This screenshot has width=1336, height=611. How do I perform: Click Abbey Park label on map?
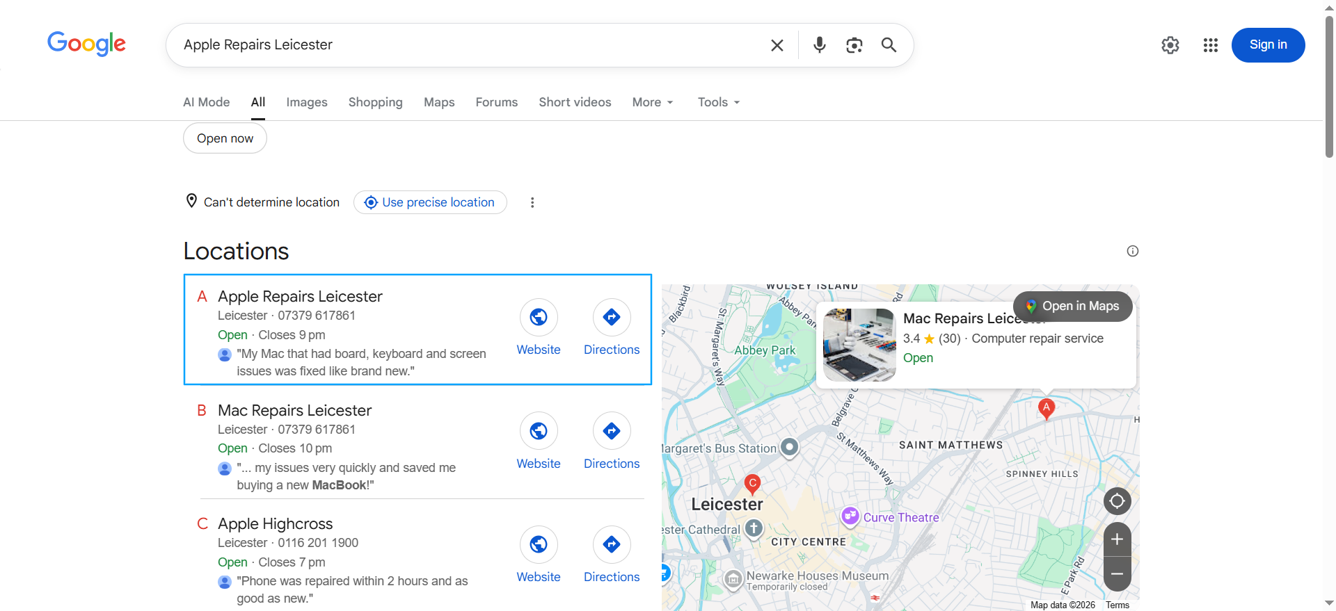[765, 350]
